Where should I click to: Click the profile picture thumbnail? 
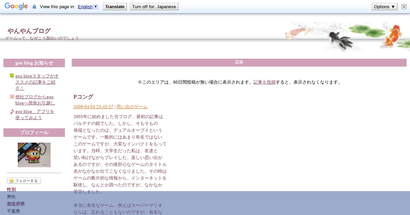pos(34,155)
